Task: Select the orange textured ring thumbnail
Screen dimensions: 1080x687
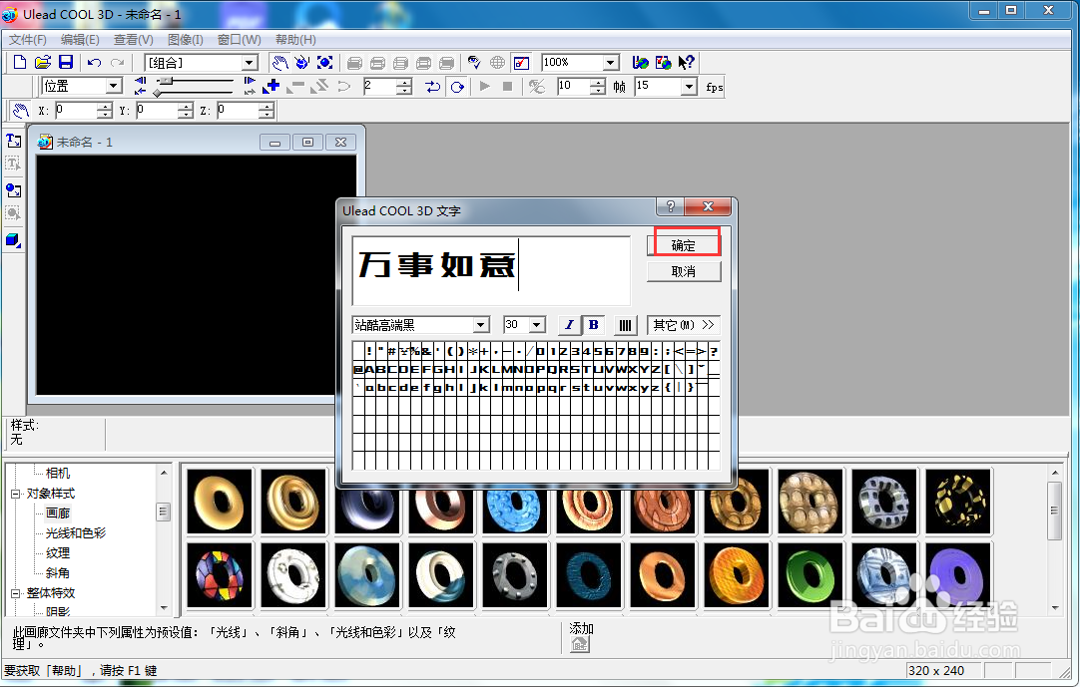Action: click(x=737, y=574)
